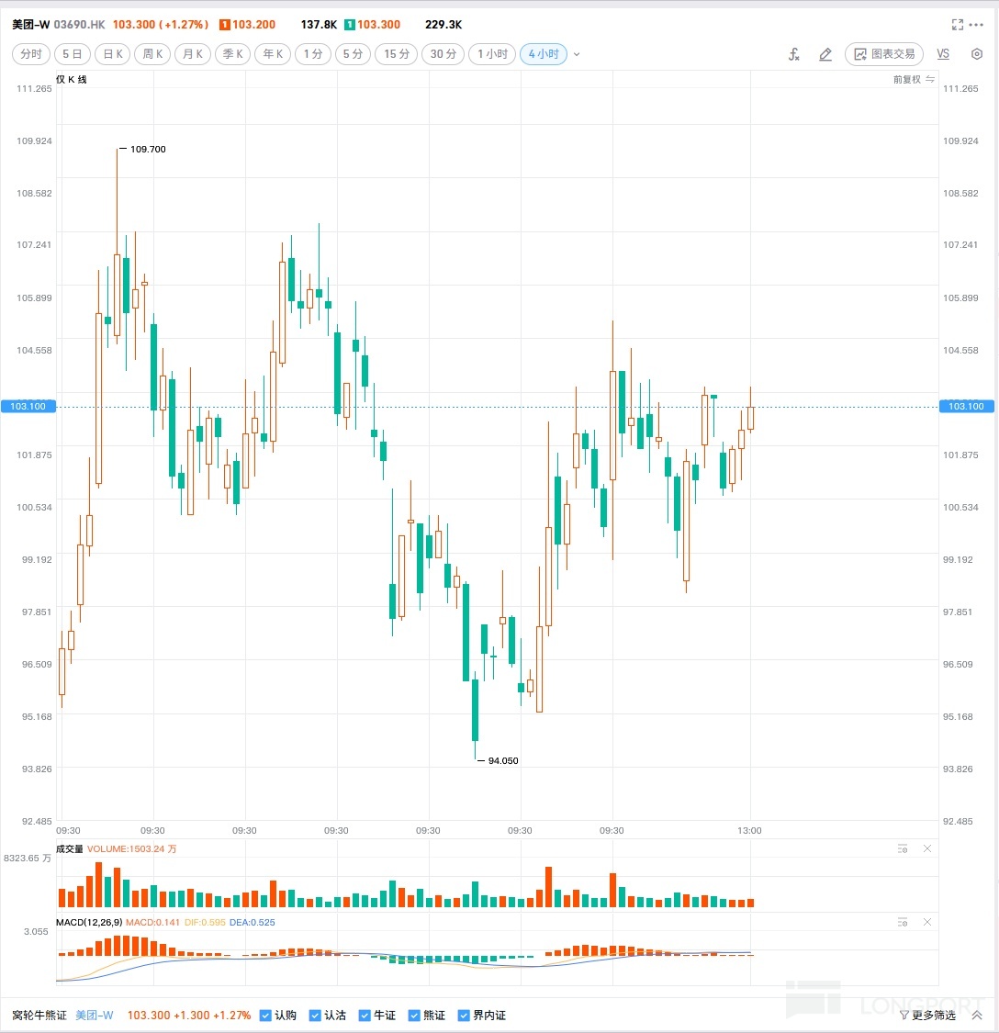Toggle the 认购 checkbox
The width and height of the screenshot is (999, 1033).
tap(265, 1016)
